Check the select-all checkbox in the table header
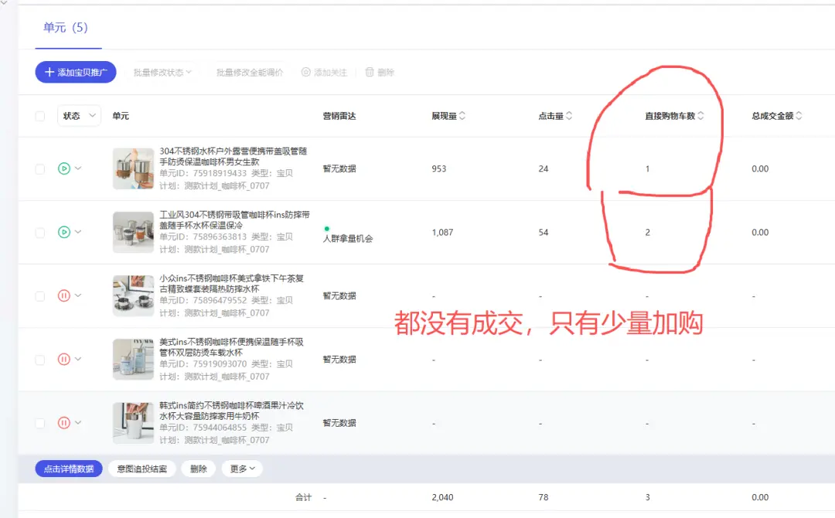This screenshot has width=835, height=518. (x=39, y=116)
